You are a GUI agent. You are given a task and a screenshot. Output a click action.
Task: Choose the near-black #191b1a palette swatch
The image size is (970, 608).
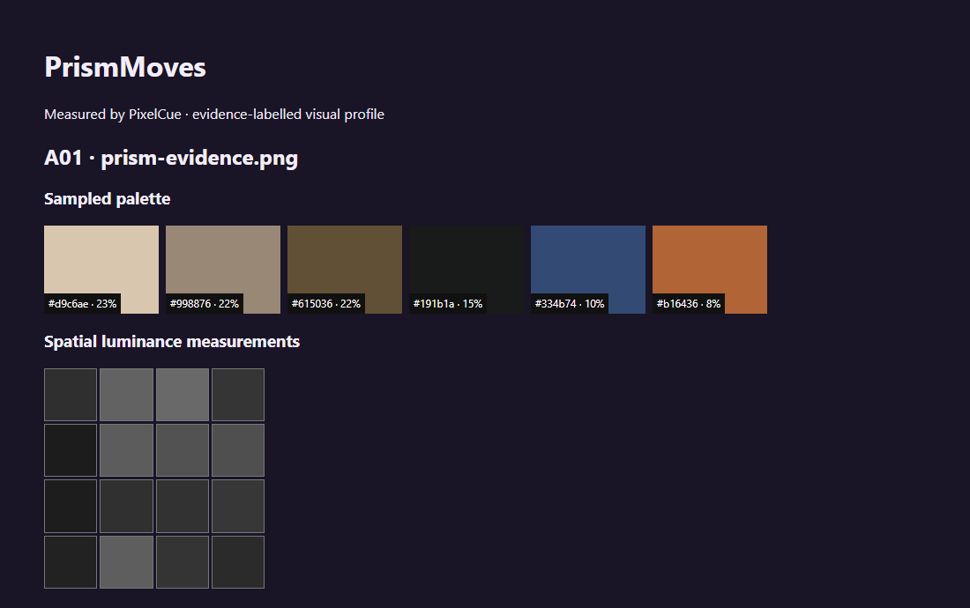[x=466, y=270]
